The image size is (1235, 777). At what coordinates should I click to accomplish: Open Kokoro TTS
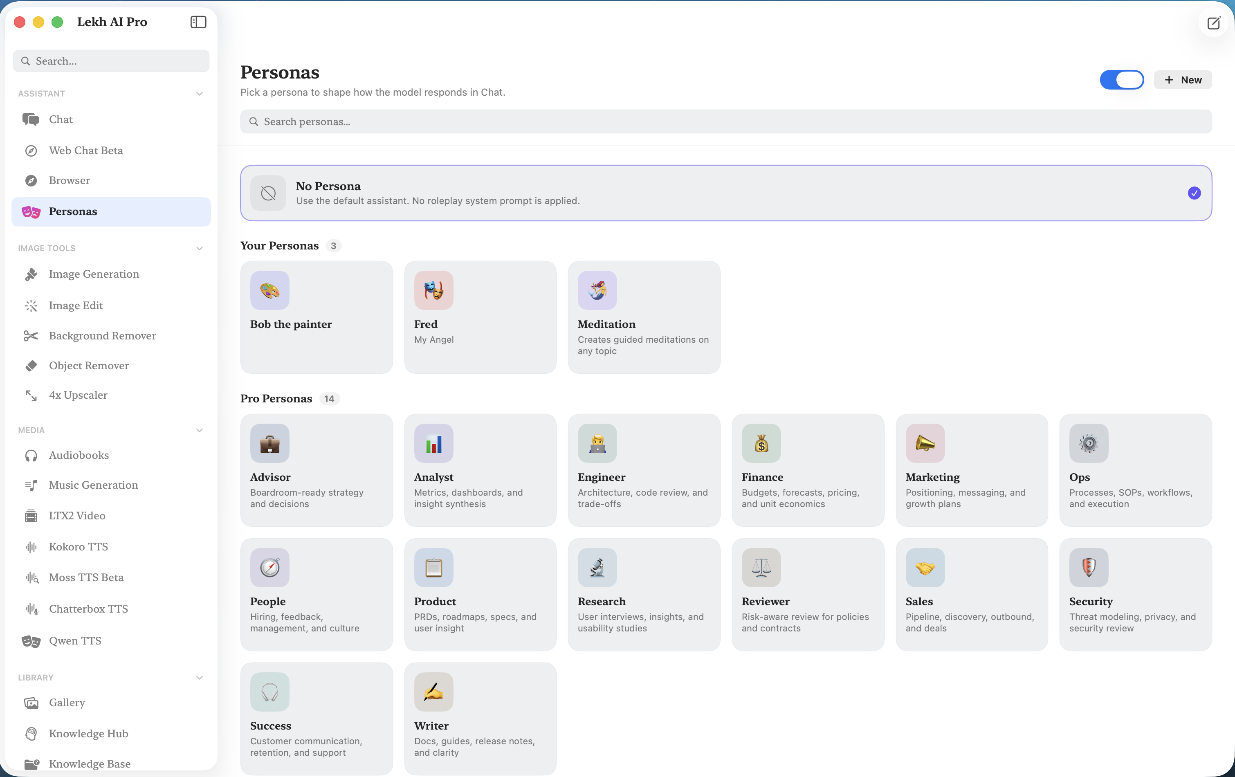[111, 547]
